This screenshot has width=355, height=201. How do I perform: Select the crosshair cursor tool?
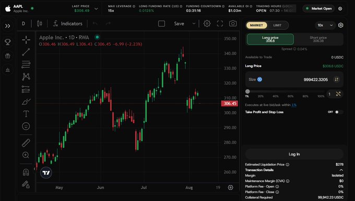pyautogui.click(x=26, y=40)
